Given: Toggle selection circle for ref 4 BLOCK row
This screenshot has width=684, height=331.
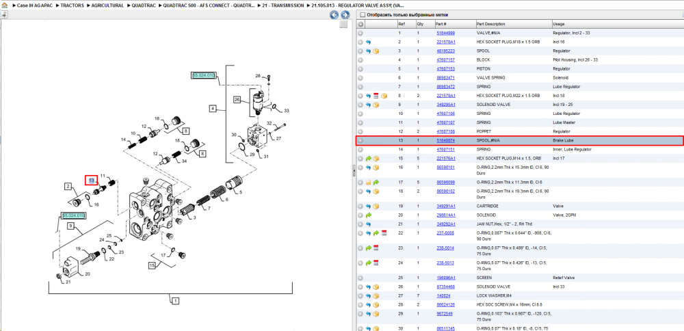Looking at the screenshot, I should pos(360,59).
